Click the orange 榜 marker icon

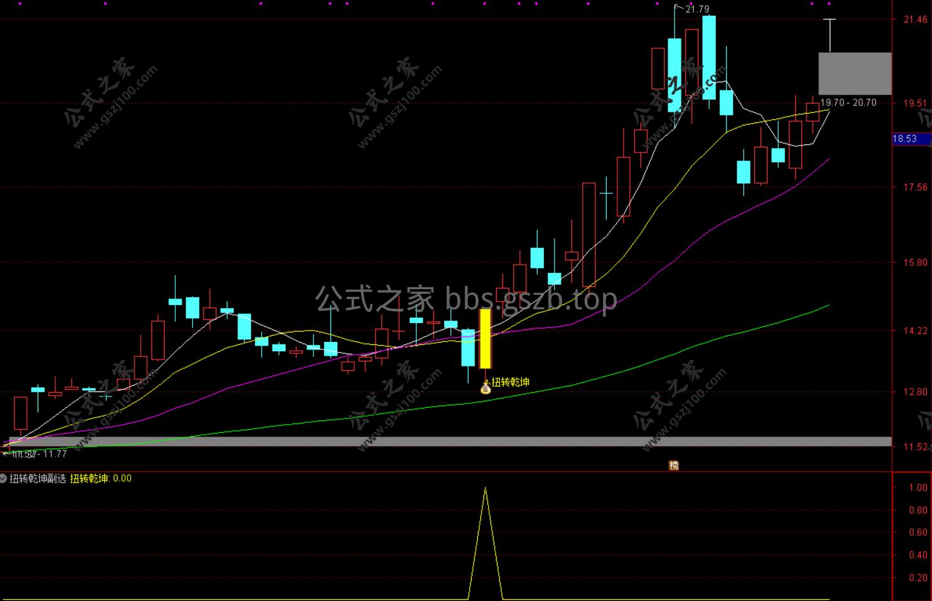pyautogui.click(x=674, y=465)
